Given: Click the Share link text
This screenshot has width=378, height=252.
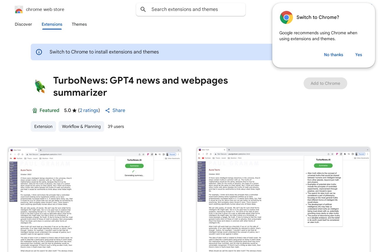Looking at the screenshot, I should coord(119,110).
